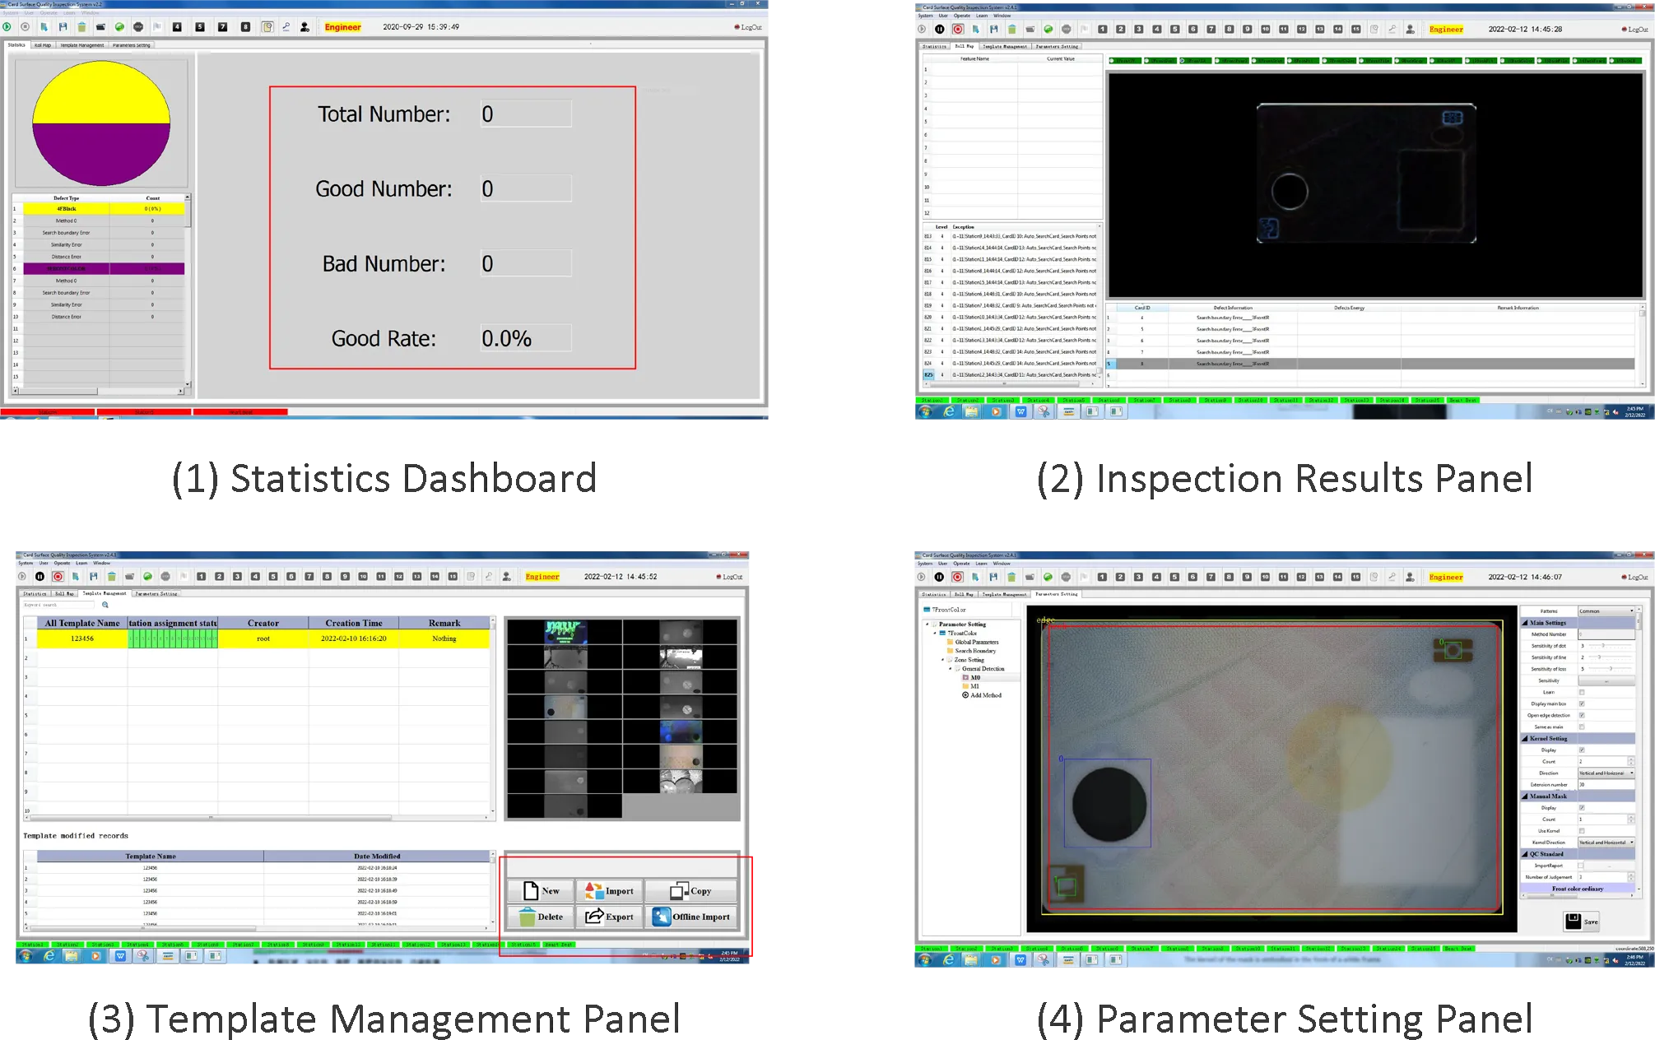Open the Patterns dropdown showing Common
1655x1040 pixels.
[x=1606, y=611]
